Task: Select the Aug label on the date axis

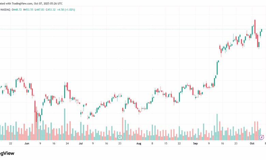Action: tap(139, 143)
